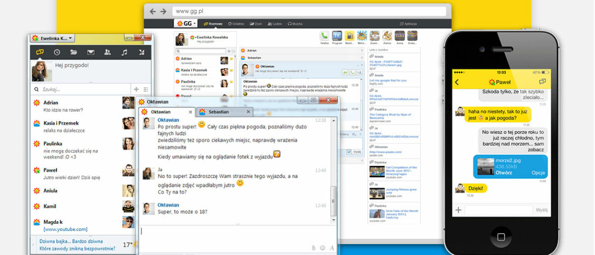This screenshot has height=255, width=595.
Task: Toggle favorite star next to Adrian in web list
Action: (231, 60)
